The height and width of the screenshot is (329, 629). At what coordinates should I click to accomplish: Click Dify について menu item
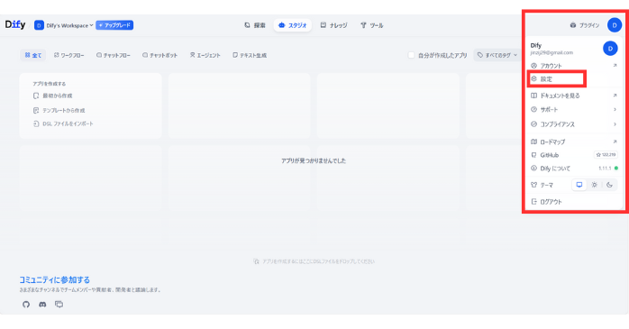pos(574,169)
